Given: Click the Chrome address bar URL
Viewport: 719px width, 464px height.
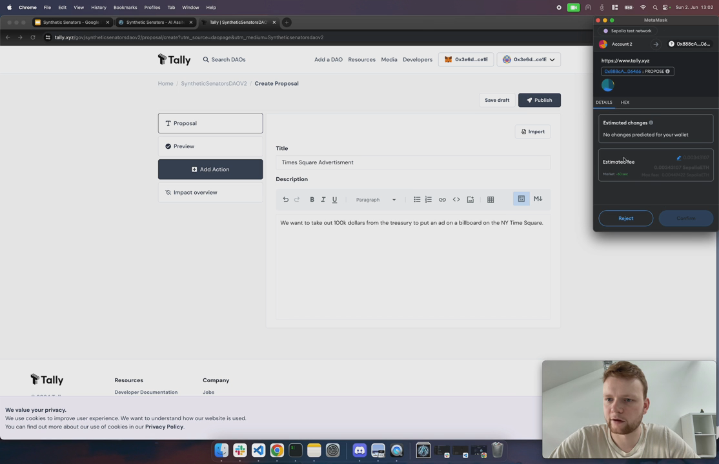Looking at the screenshot, I should pos(189,37).
